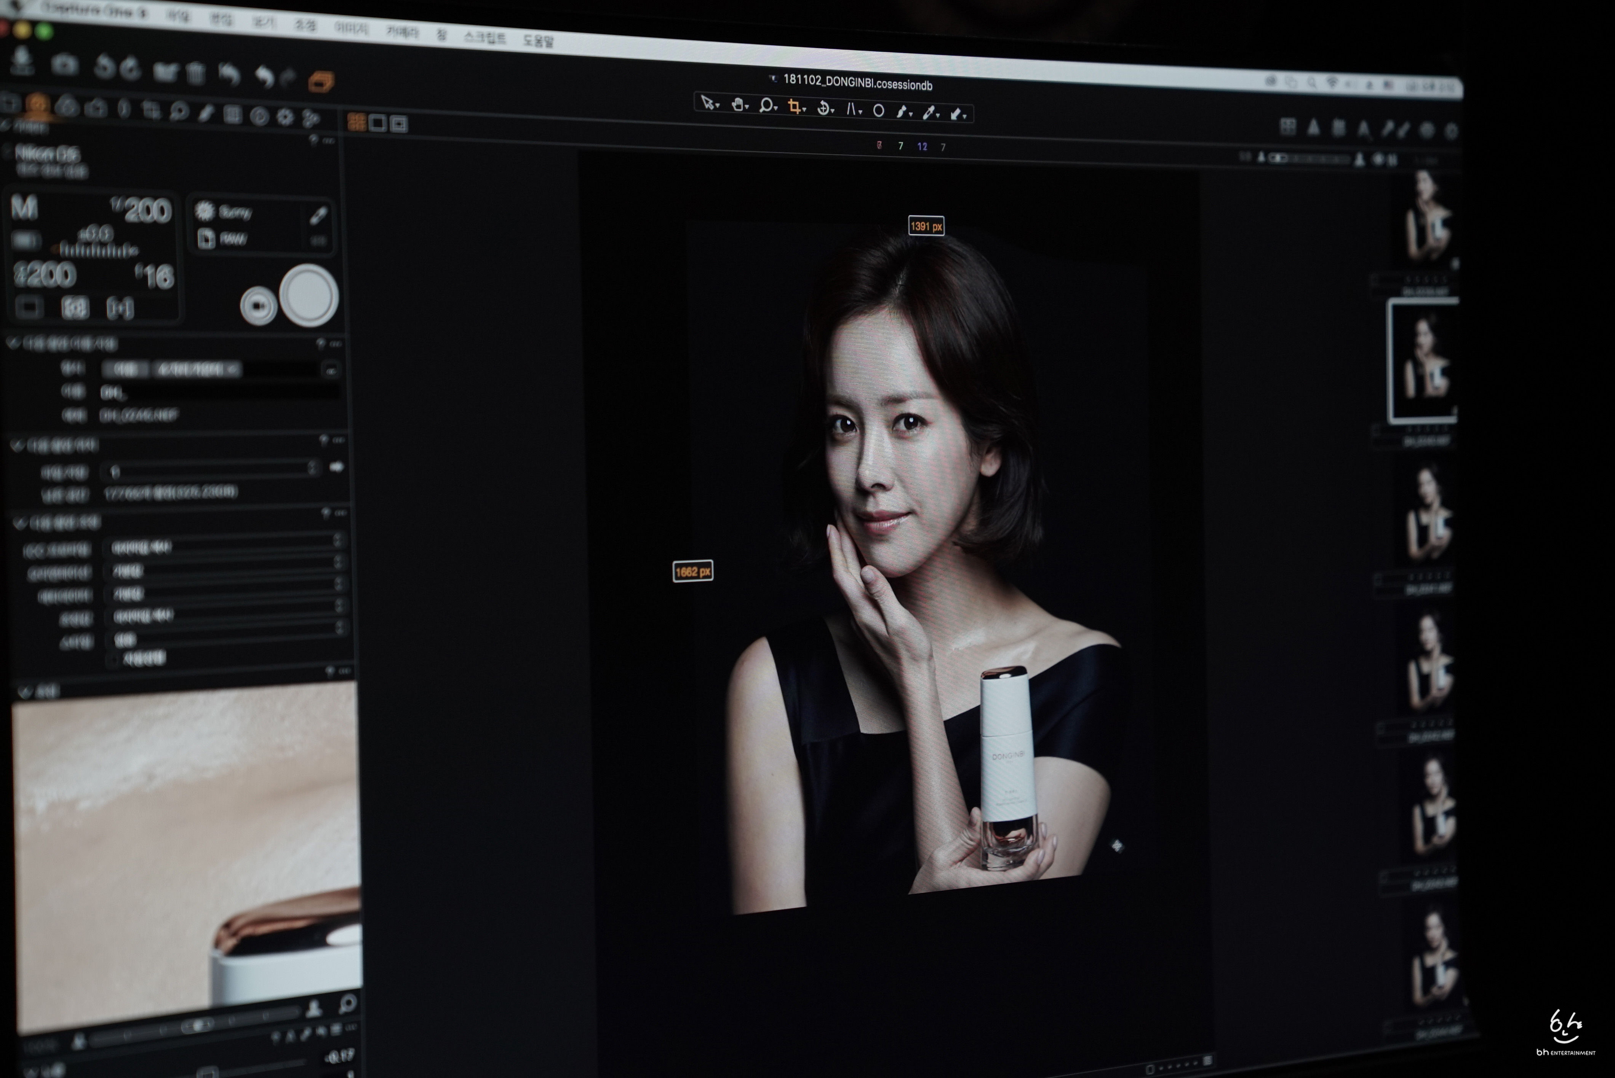The height and width of the screenshot is (1078, 1615).
Task: Collapse the panel above the bottle close-up preview
Action: (26, 691)
